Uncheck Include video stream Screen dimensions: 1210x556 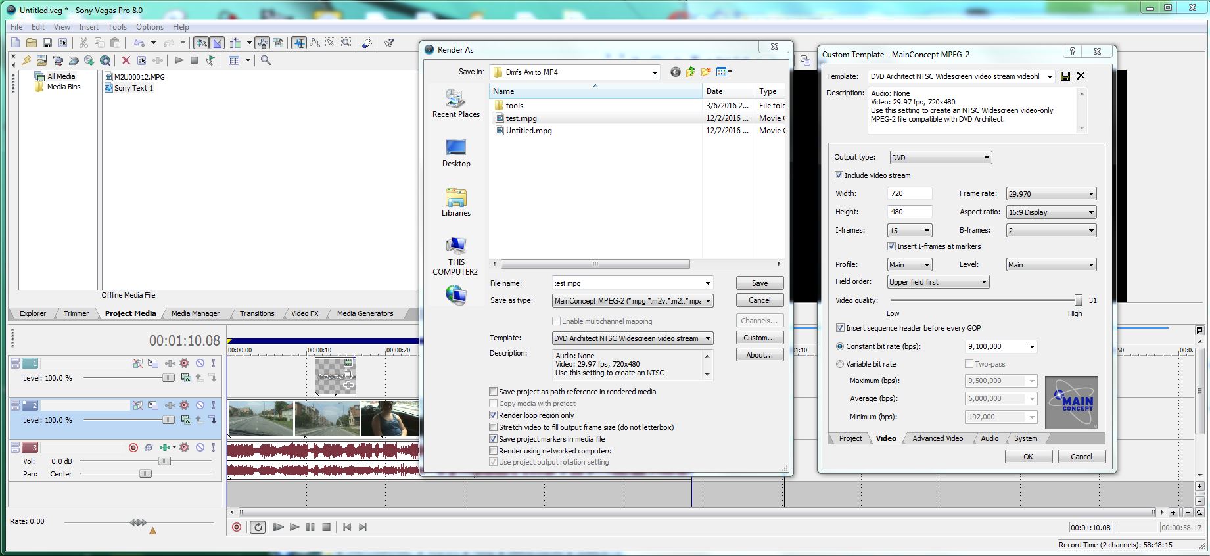839,175
